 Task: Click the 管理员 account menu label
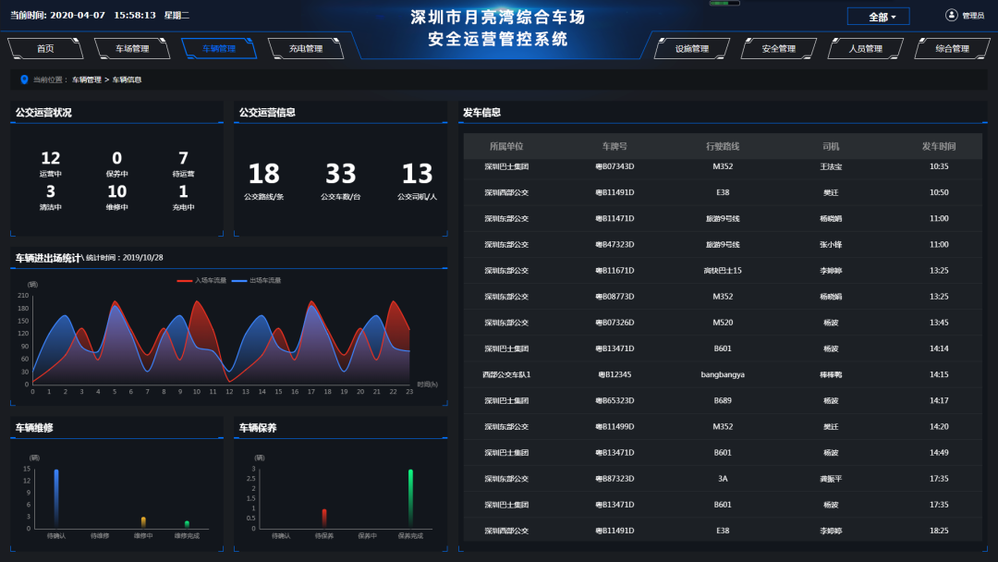tap(973, 16)
